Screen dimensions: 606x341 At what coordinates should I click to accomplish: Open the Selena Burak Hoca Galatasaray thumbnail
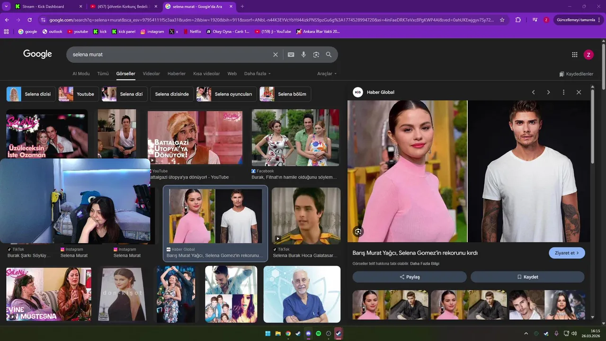(306, 216)
